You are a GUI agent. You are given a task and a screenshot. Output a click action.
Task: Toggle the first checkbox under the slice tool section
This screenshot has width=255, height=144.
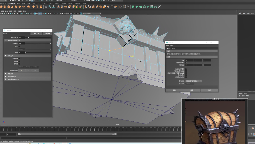point(19,59)
